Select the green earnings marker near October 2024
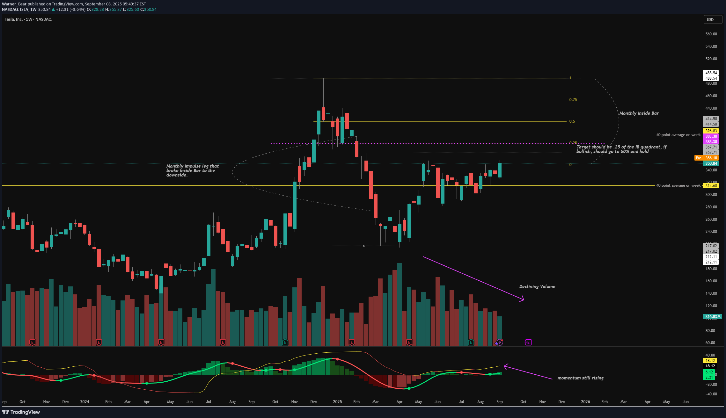The width and height of the screenshot is (726, 418). (285, 342)
